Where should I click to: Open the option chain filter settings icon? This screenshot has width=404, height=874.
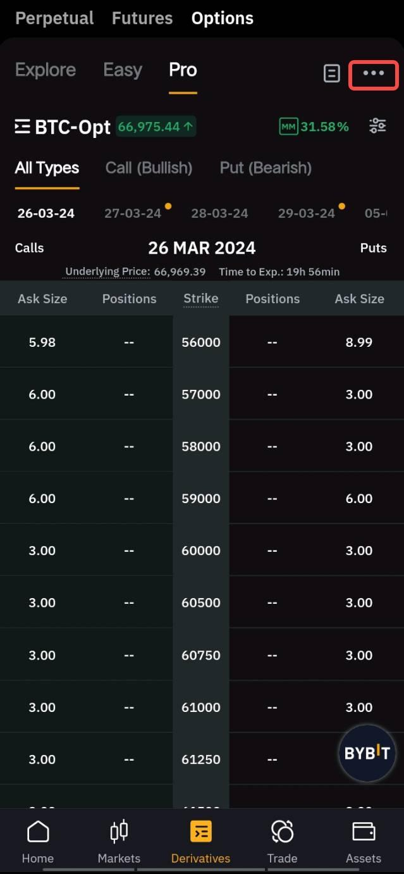pyautogui.click(x=377, y=126)
